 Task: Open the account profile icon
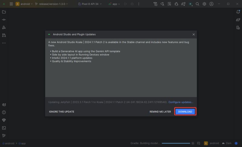click(211, 4)
